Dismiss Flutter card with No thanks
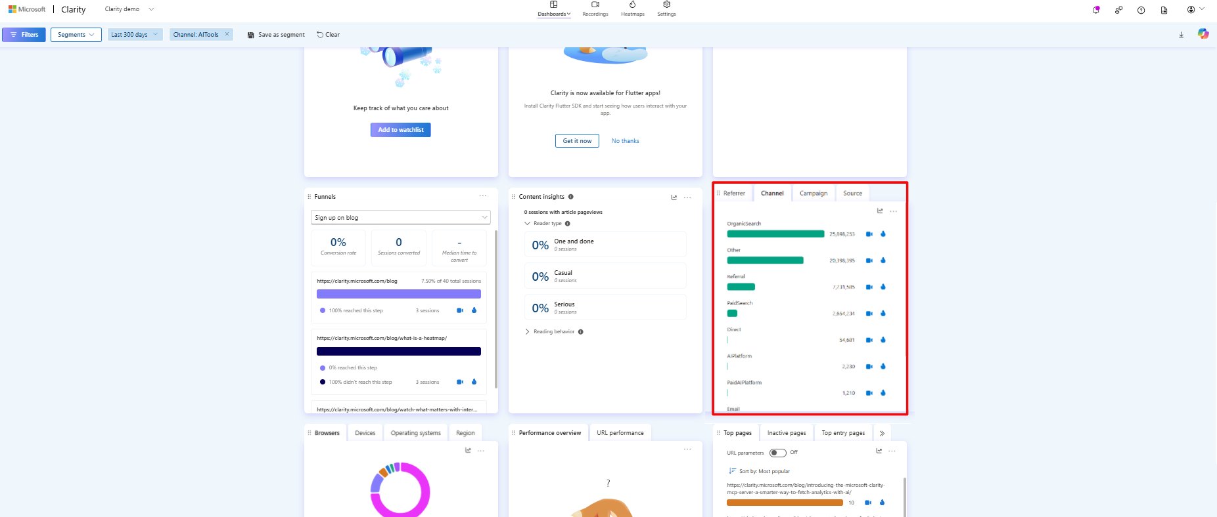 pyautogui.click(x=626, y=141)
